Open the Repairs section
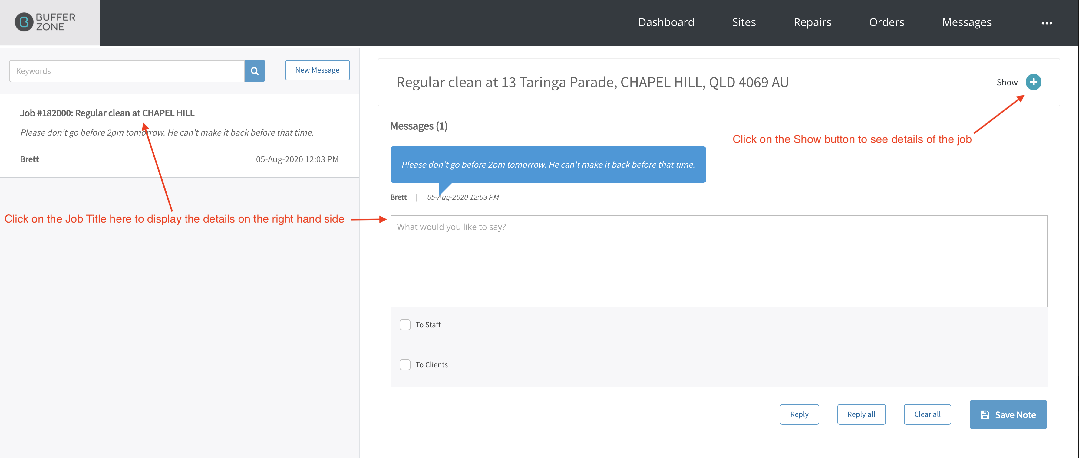Image resolution: width=1079 pixels, height=458 pixels. pos(812,22)
